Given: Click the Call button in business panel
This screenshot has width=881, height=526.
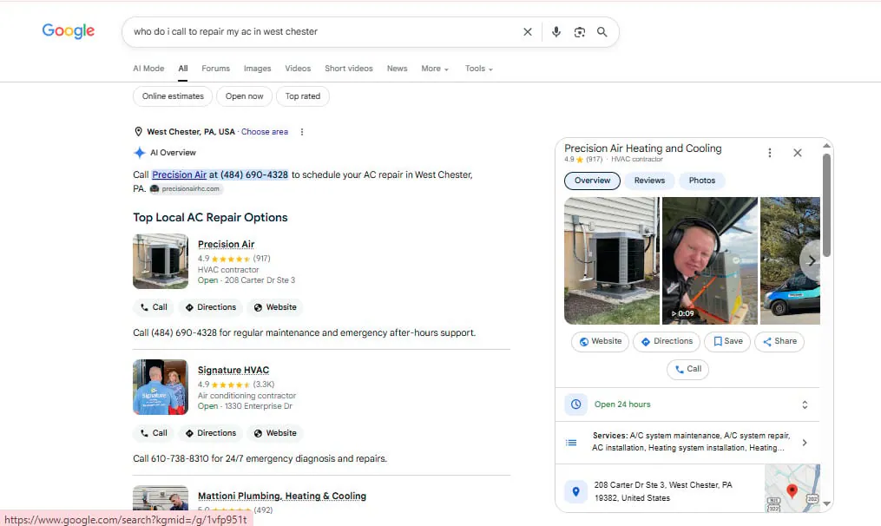Looking at the screenshot, I should (x=687, y=369).
